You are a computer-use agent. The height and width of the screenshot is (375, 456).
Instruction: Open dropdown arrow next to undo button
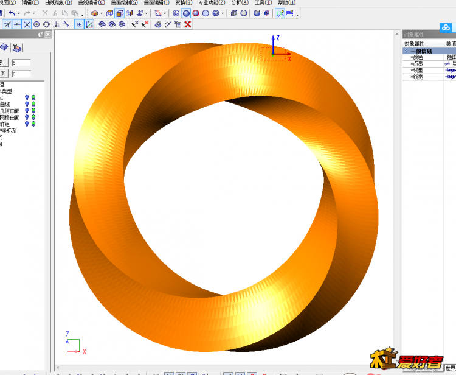pyautogui.click(x=18, y=13)
